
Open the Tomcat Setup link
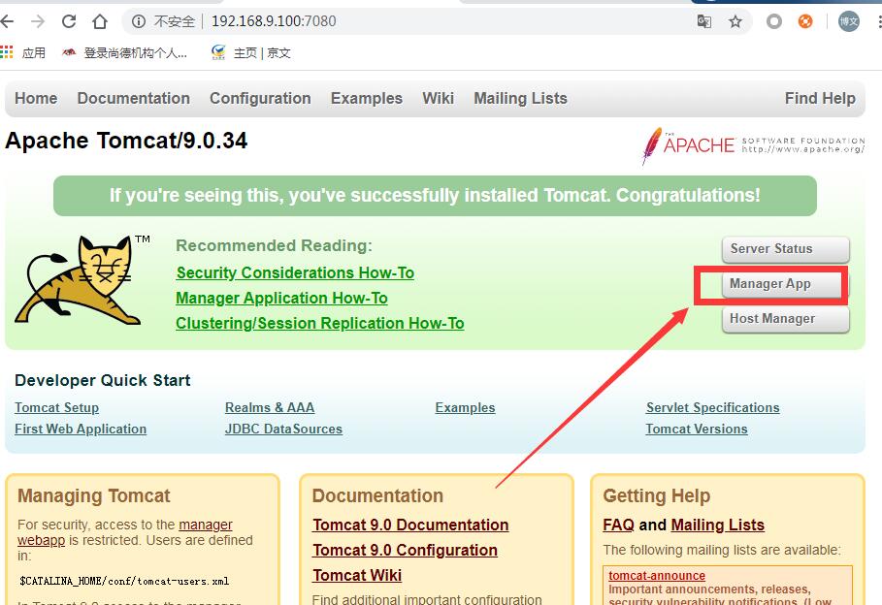coord(57,407)
